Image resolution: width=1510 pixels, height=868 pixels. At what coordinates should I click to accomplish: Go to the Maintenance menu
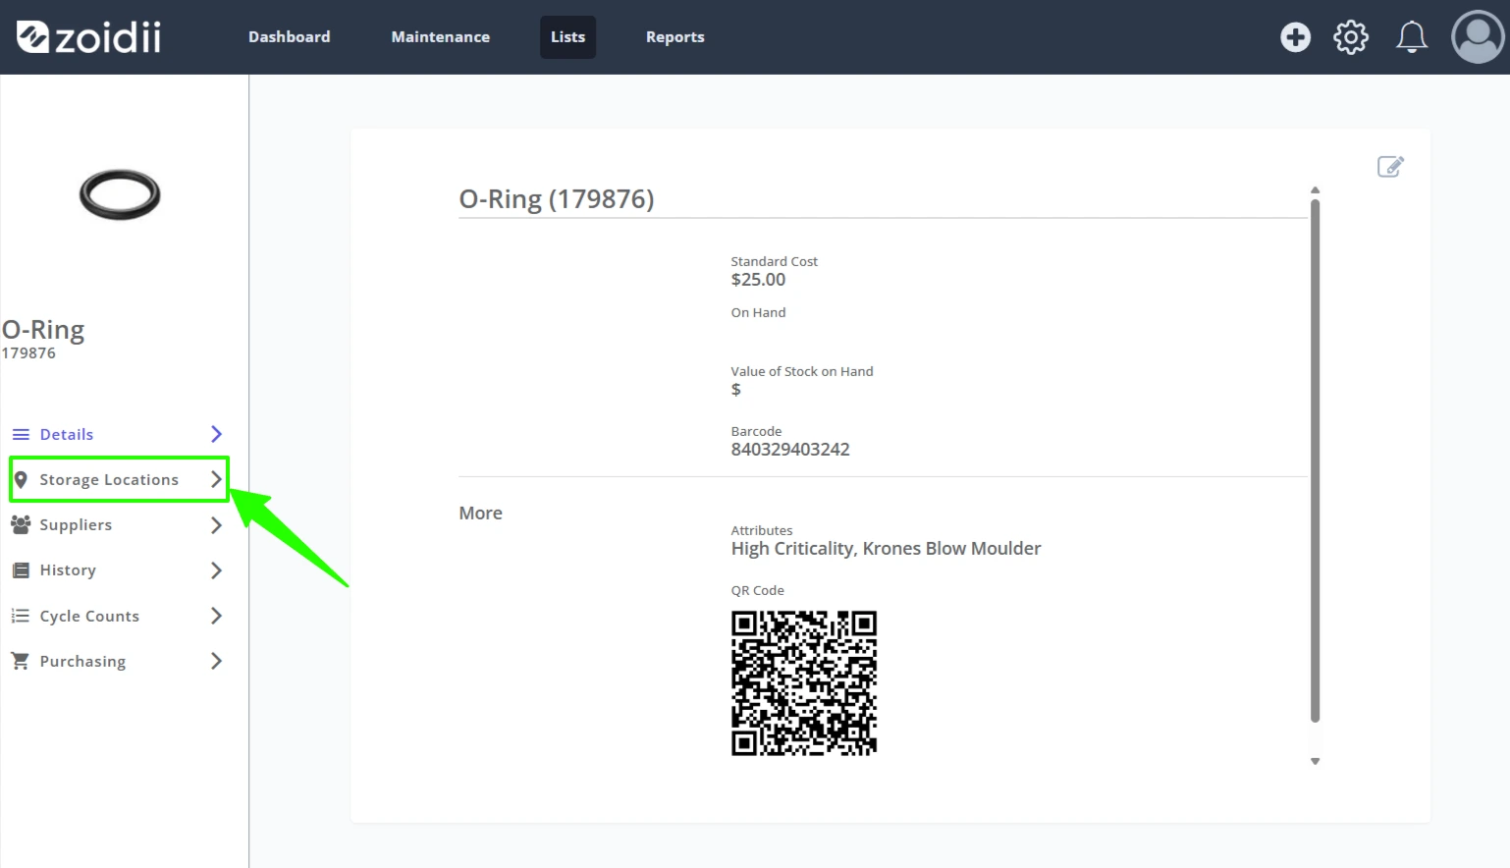[x=440, y=37]
